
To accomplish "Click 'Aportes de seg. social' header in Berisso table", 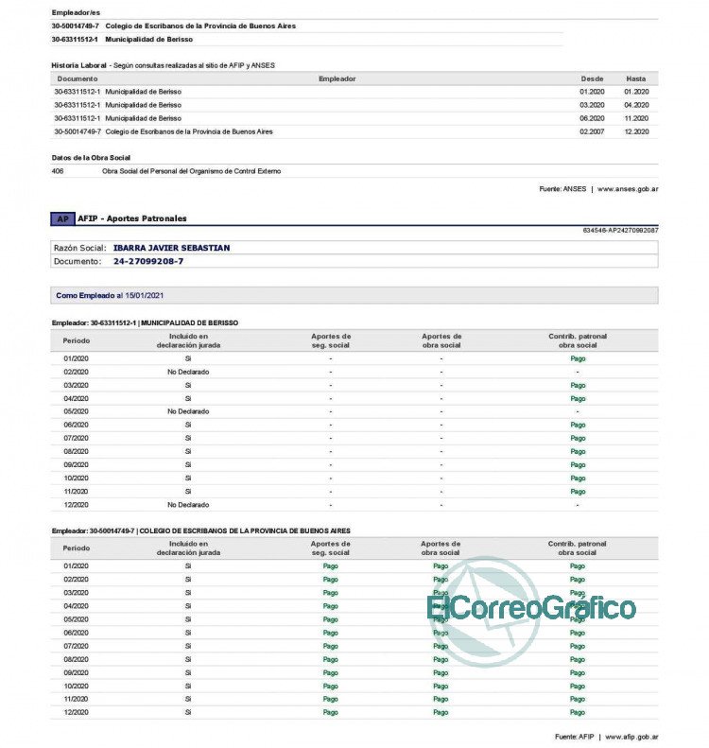I will 331,340.
